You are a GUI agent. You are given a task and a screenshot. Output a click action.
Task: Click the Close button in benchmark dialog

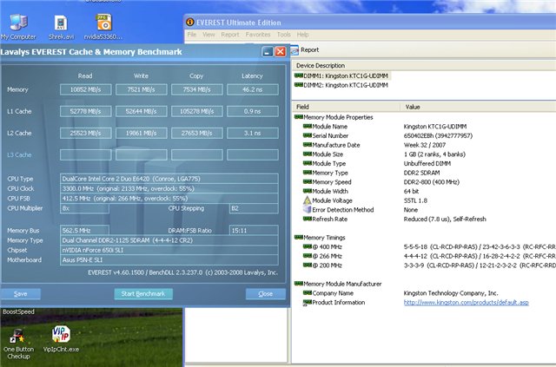(265, 294)
